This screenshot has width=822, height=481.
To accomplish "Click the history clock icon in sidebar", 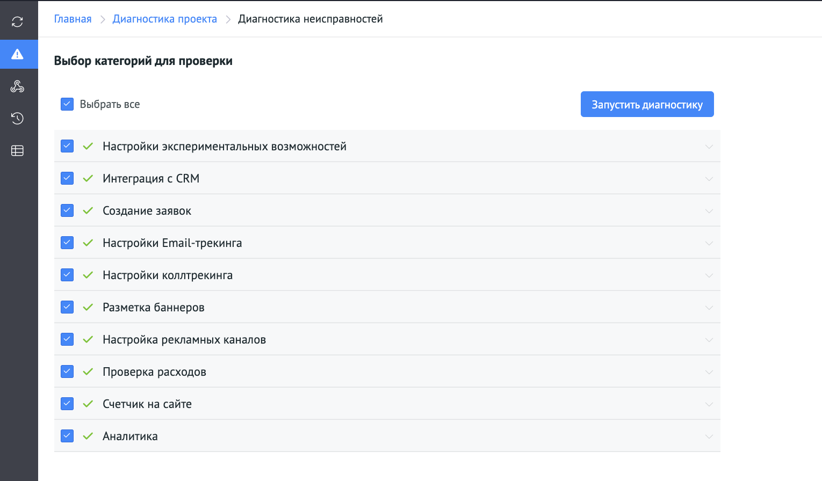I will tap(17, 118).
